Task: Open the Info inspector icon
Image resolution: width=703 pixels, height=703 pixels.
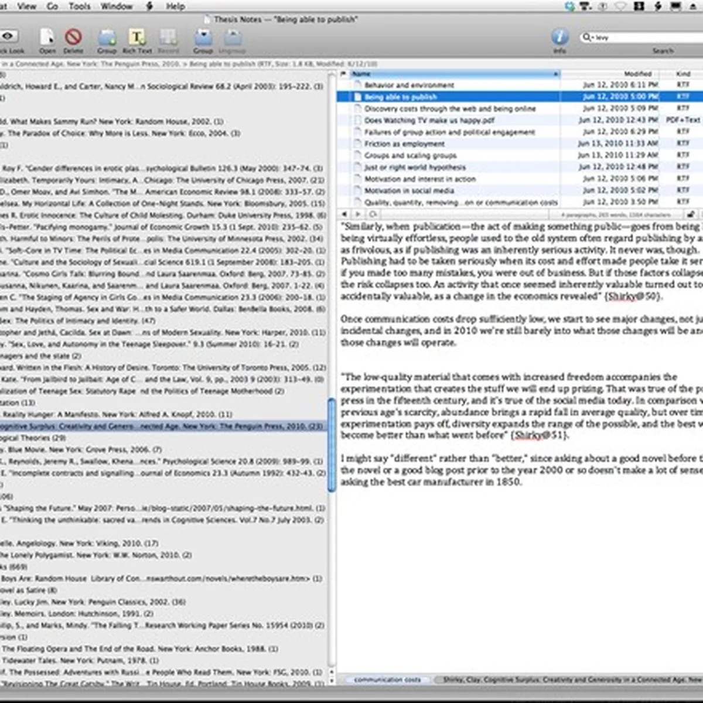Action: [x=559, y=37]
